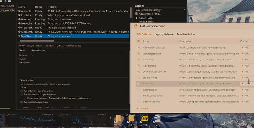Click the task Name field showing MSIAfterburner

[x=80, y=50]
